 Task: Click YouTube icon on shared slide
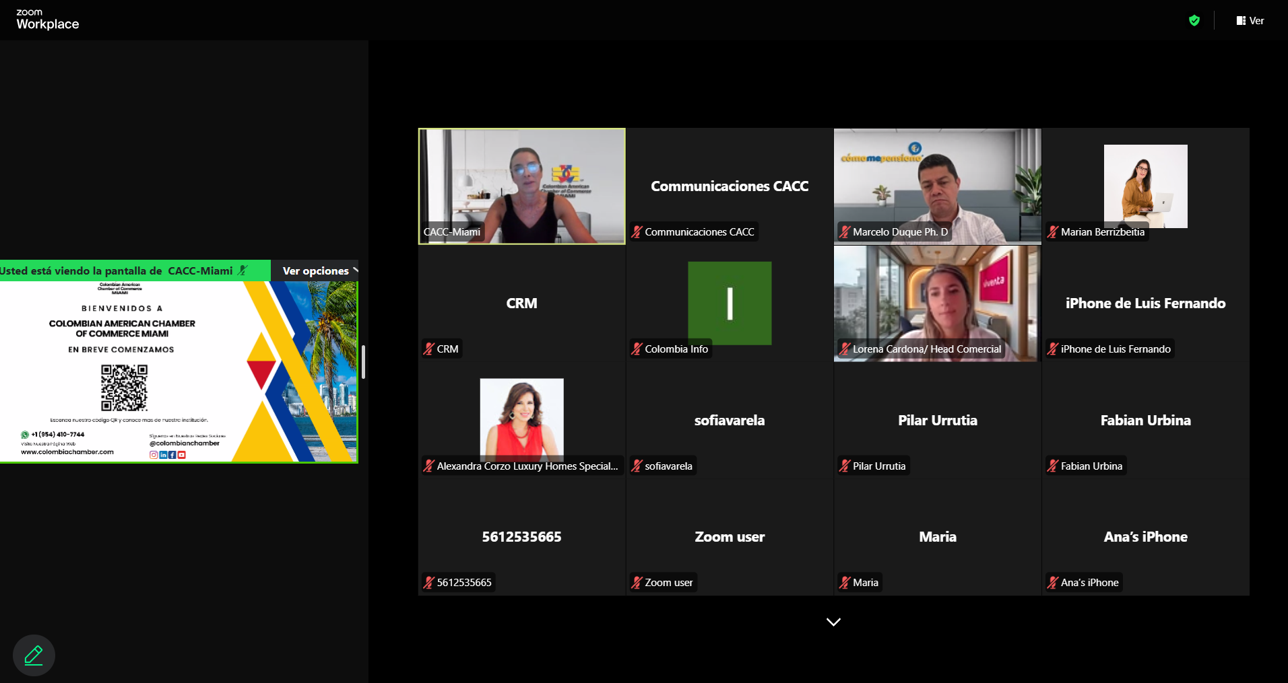tap(182, 455)
